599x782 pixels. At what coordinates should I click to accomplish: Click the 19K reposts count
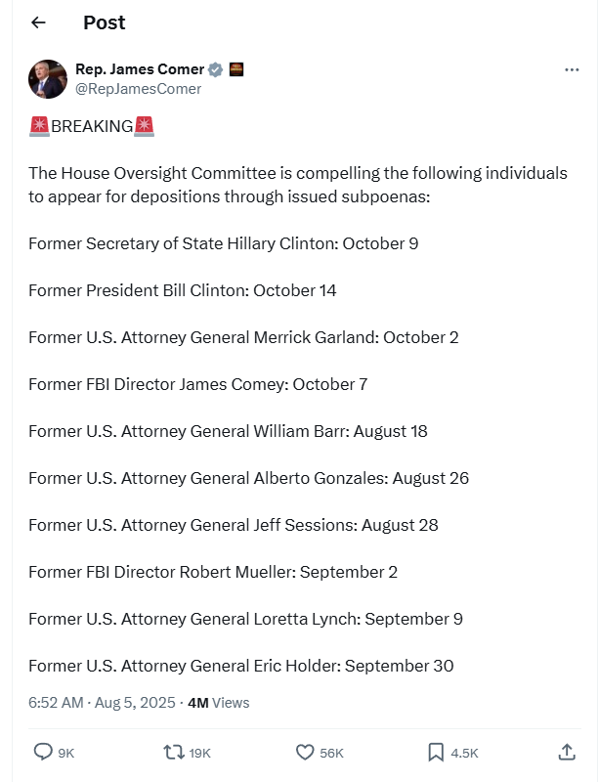[x=199, y=753]
